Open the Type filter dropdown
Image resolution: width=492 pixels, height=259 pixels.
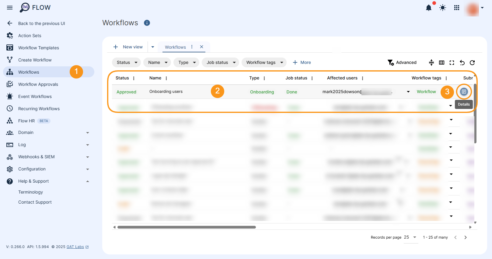(187, 62)
